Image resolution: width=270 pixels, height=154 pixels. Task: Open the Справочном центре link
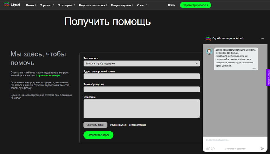point(48,75)
